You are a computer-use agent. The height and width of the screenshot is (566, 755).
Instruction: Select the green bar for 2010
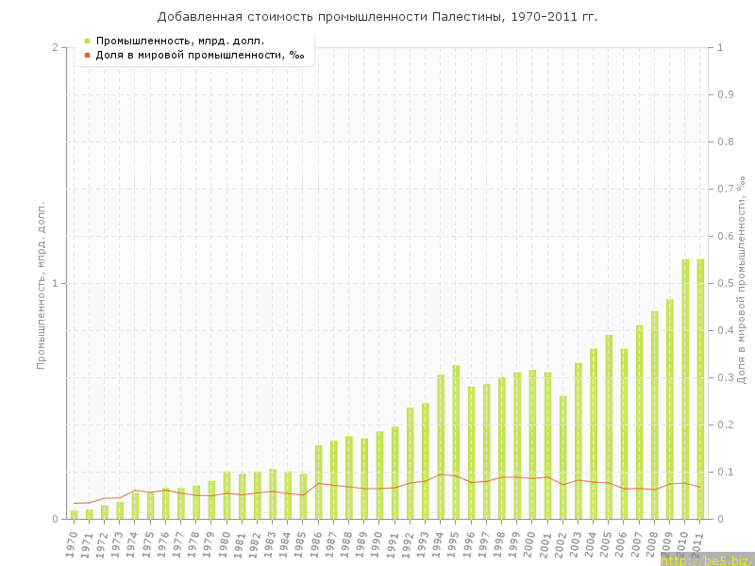coord(685,389)
